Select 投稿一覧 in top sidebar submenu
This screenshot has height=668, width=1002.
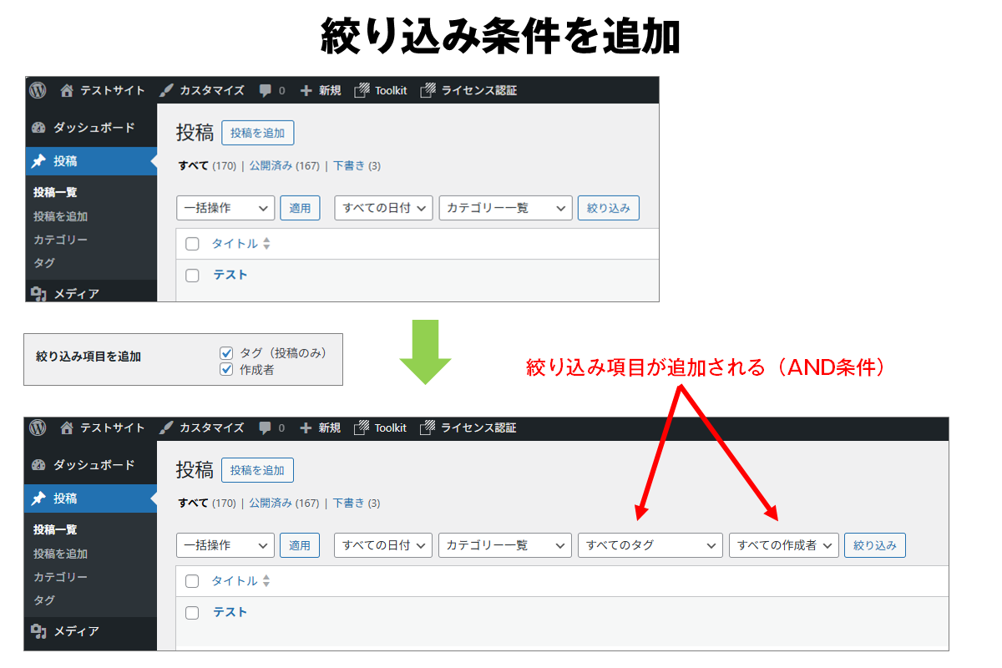point(55,192)
